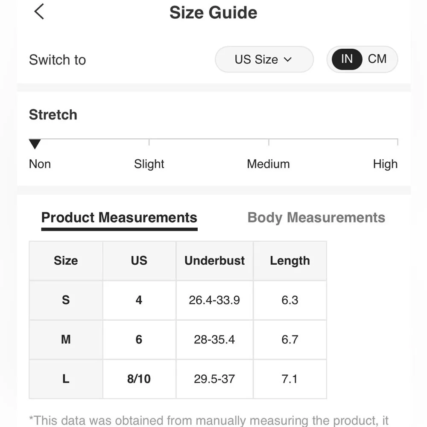Click the Underbust column header
The image size is (427, 427).
click(214, 261)
